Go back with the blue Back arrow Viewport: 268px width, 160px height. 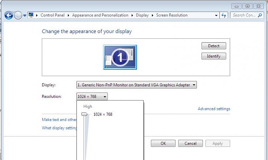[9, 16]
